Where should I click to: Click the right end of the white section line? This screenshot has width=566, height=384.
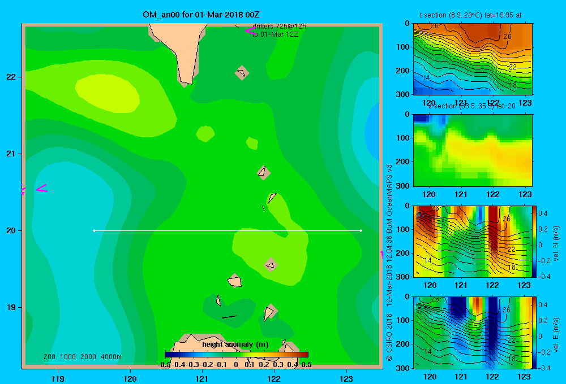pyautogui.click(x=361, y=230)
